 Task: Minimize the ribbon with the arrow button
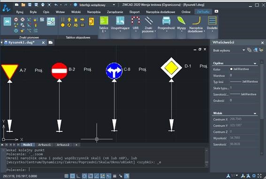coord(216,11)
